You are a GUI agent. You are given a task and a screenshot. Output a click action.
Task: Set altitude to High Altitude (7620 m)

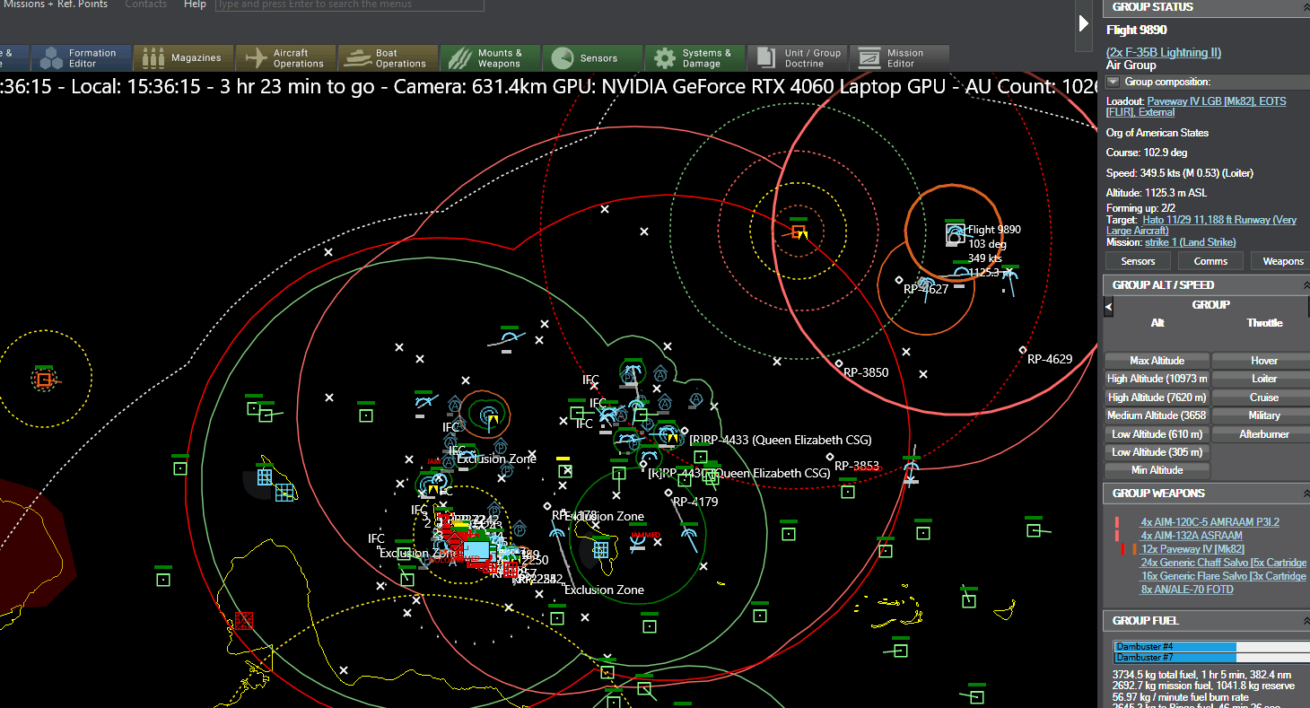click(1157, 398)
